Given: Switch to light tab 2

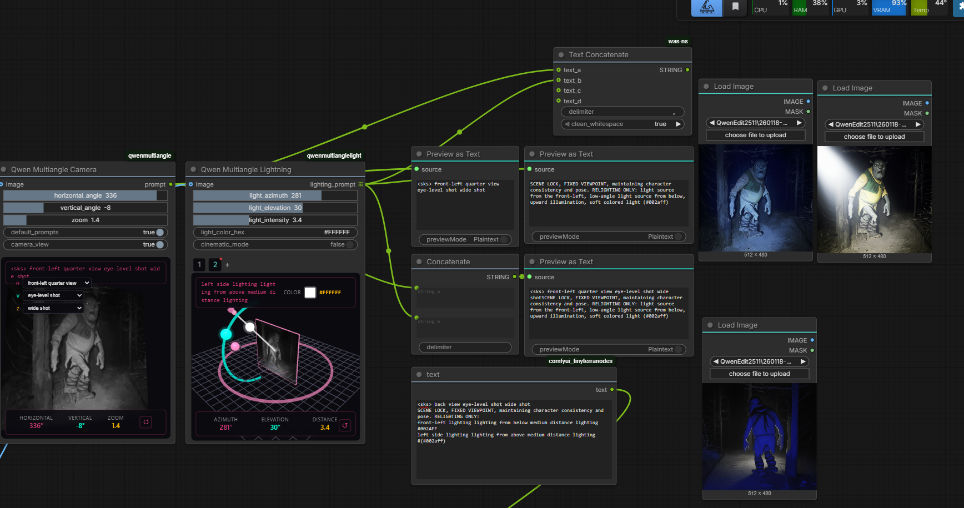Looking at the screenshot, I should point(215,265).
